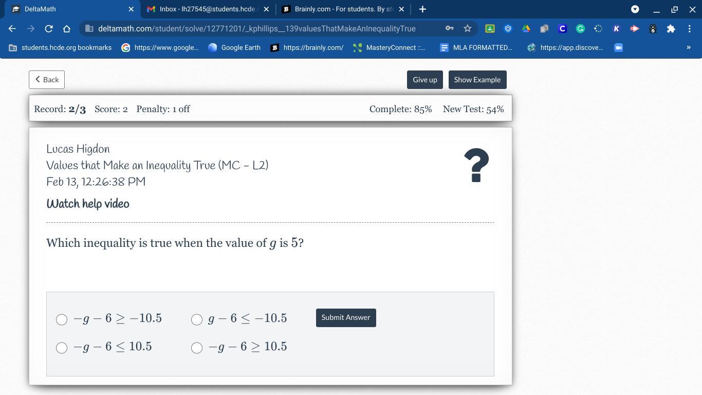Select the option g − 6 ≤ −10.5
The width and height of the screenshot is (702, 395).
point(196,320)
